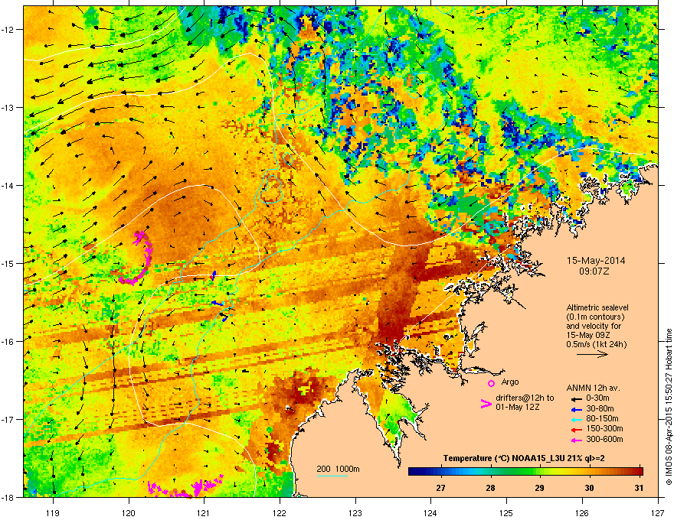This screenshot has height=520, width=674.
Task: Click the 'ANMN 12h av.' heading
Action: (x=593, y=388)
